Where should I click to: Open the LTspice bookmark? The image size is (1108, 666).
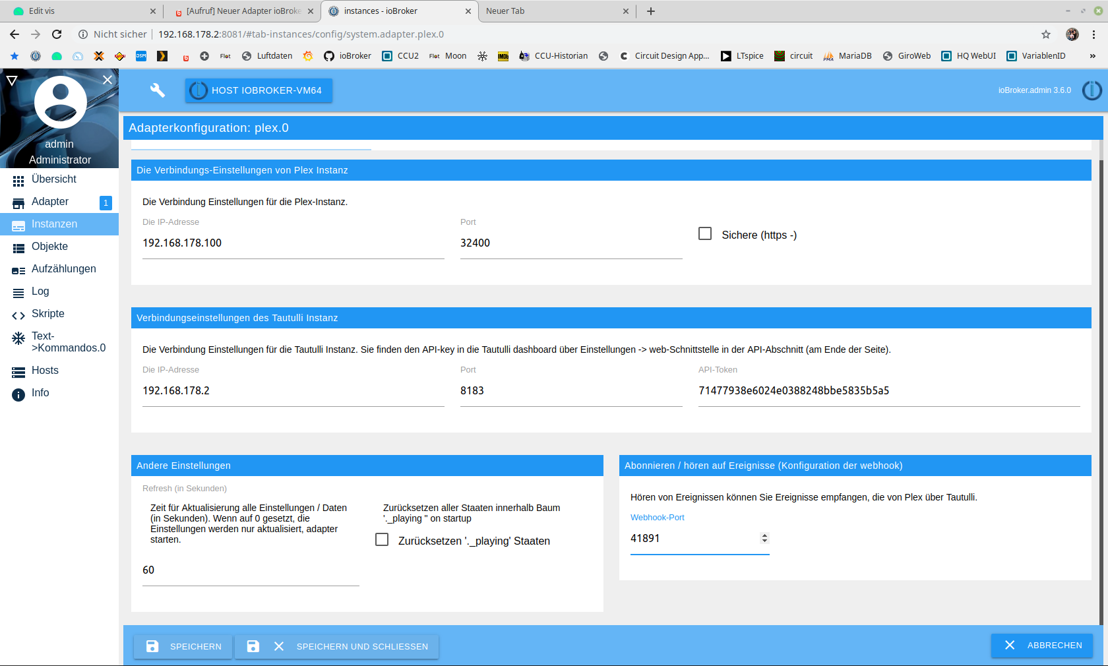(x=742, y=56)
